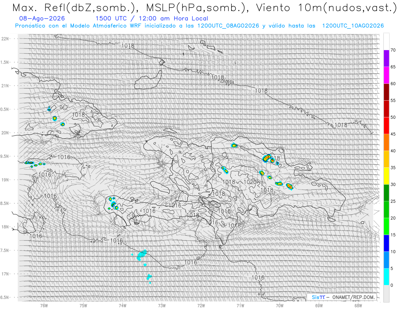Click the '76W' longitude label
Image resolution: width=402 pixels, height=310 pixels.
(44, 305)
